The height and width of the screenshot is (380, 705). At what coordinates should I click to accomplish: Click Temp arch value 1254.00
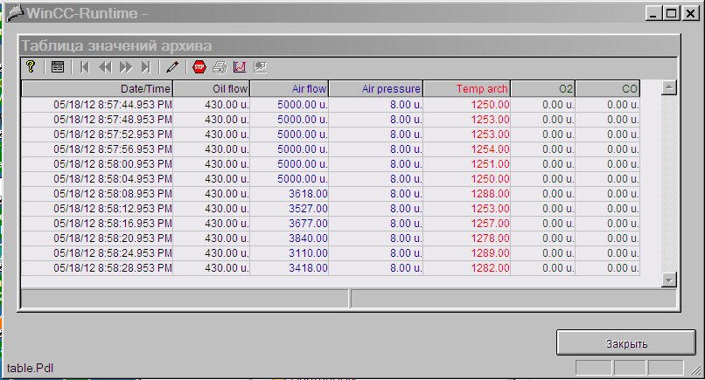(490, 149)
